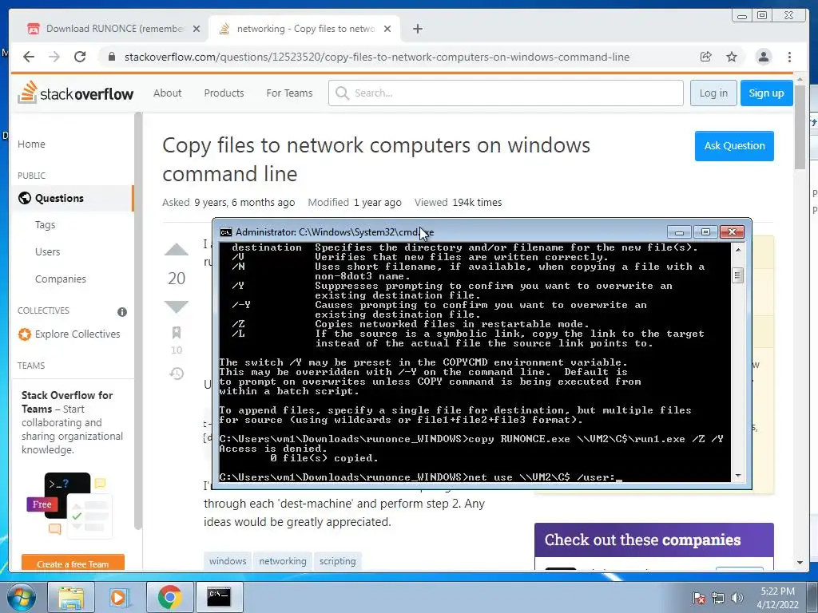Click the Collectives info icon
This screenshot has width=818, height=613.
point(122,312)
